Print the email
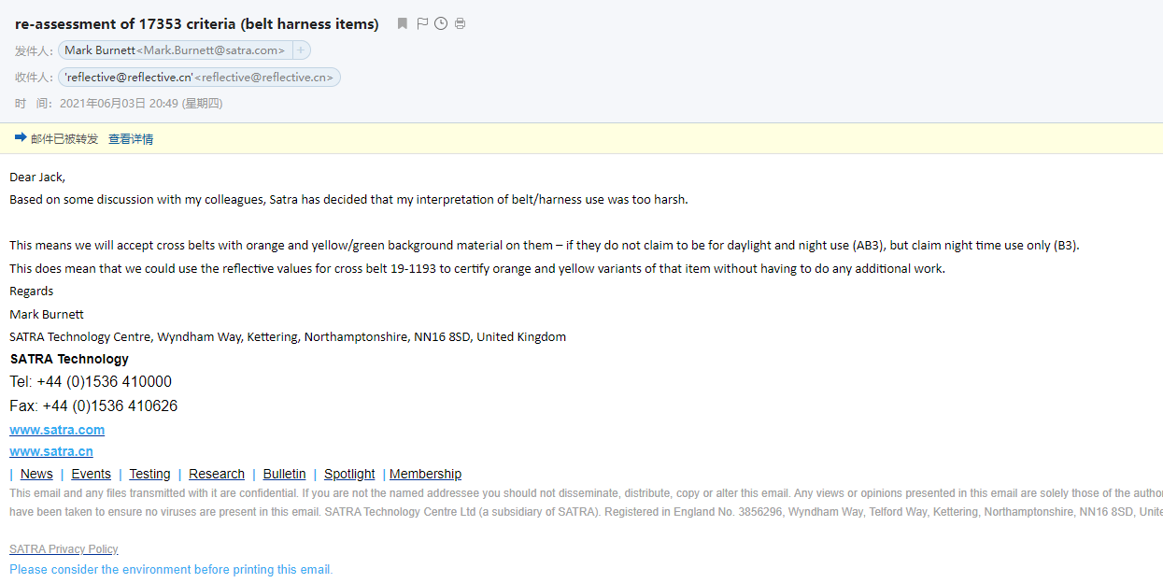This screenshot has height=583, width=1163. (x=460, y=23)
